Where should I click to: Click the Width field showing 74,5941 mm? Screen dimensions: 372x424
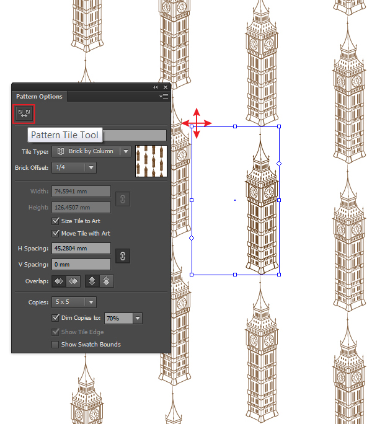point(81,192)
